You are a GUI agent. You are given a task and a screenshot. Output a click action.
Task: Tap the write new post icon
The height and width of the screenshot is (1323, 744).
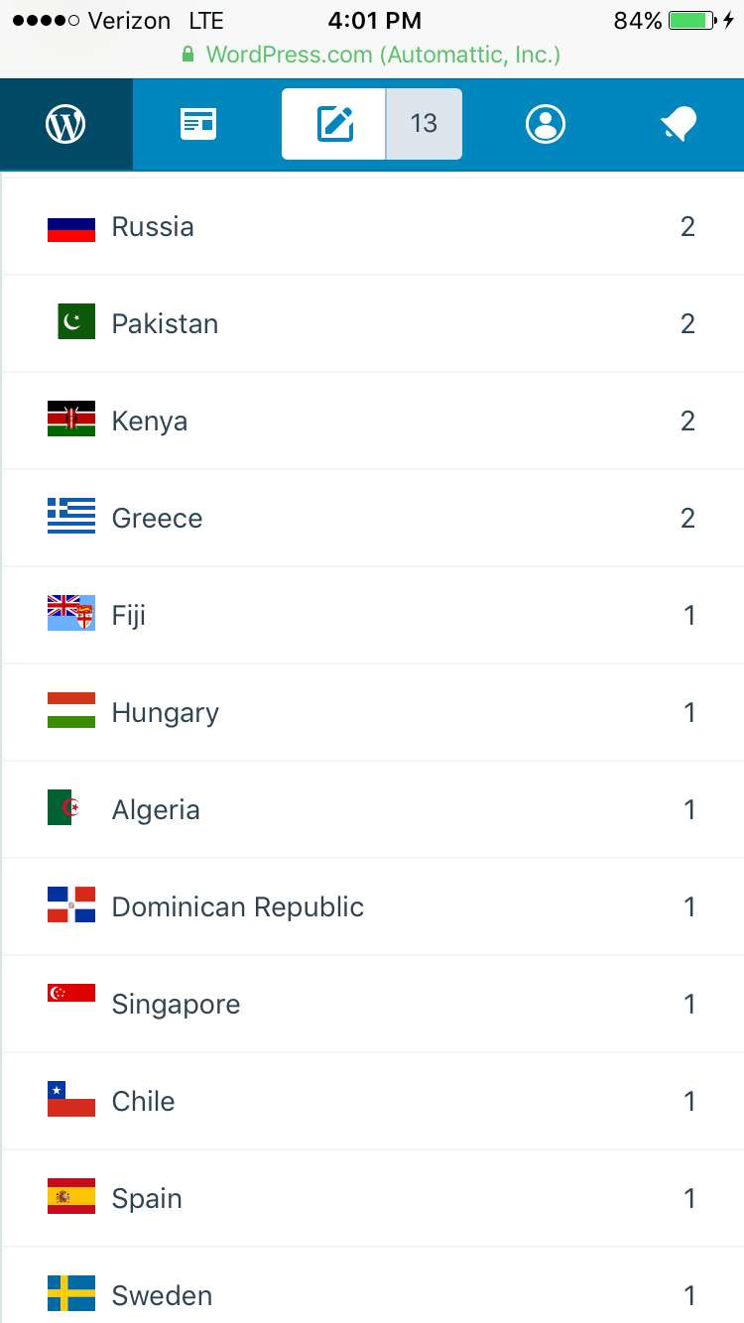click(x=334, y=124)
